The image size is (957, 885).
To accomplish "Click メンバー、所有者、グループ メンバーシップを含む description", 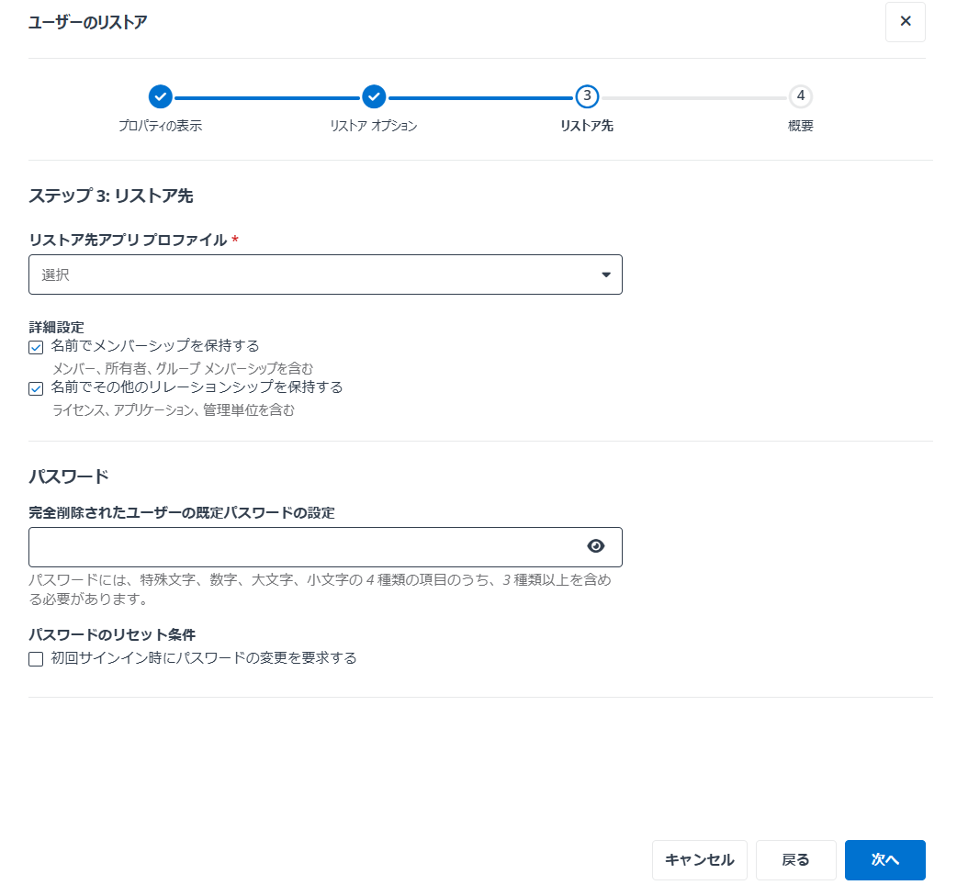I will tap(183, 368).
